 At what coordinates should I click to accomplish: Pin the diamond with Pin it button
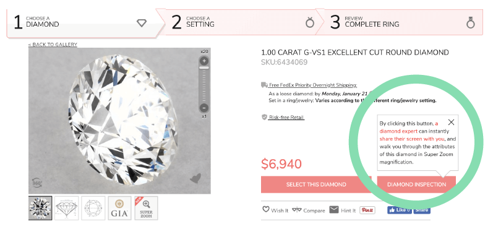[367, 210]
